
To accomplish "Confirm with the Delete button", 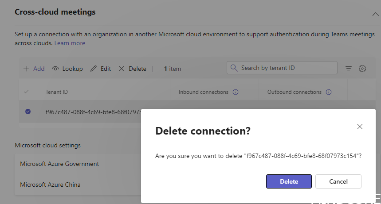I will click(x=289, y=181).
